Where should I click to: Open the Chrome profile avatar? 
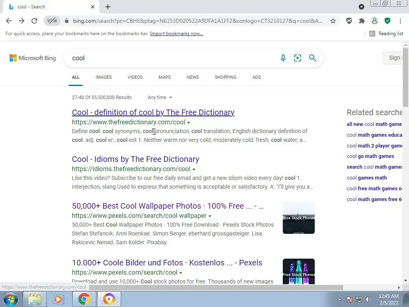click(x=375, y=21)
